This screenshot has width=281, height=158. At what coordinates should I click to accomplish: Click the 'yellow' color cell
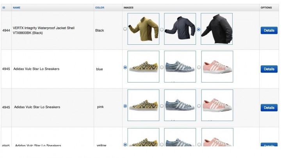(x=101, y=145)
